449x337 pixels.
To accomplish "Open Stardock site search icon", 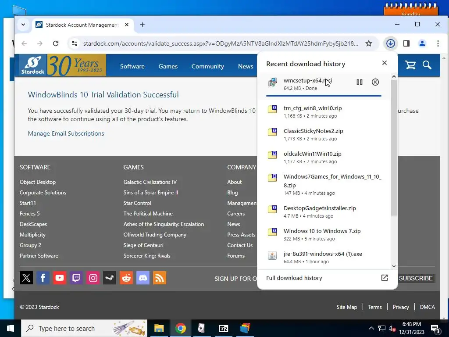I will click(427, 65).
